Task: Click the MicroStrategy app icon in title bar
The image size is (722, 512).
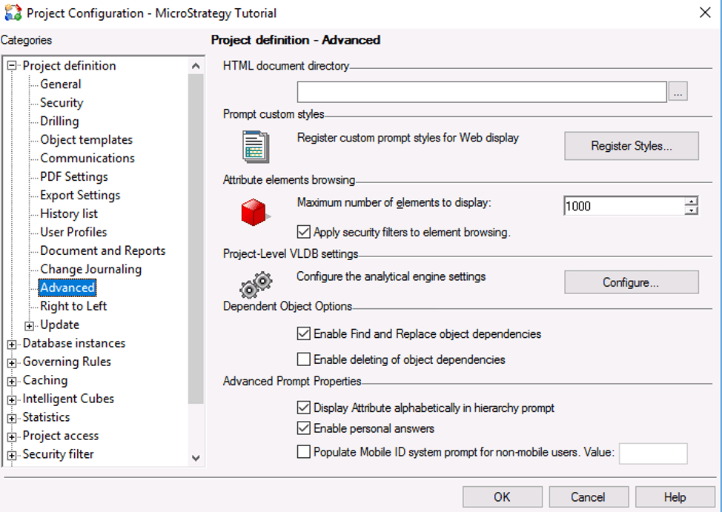Action: coord(13,13)
